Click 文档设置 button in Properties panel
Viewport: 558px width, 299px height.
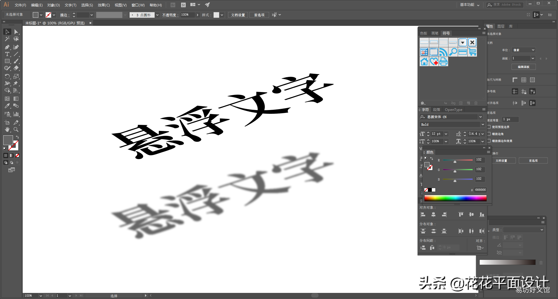coord(501,161)
